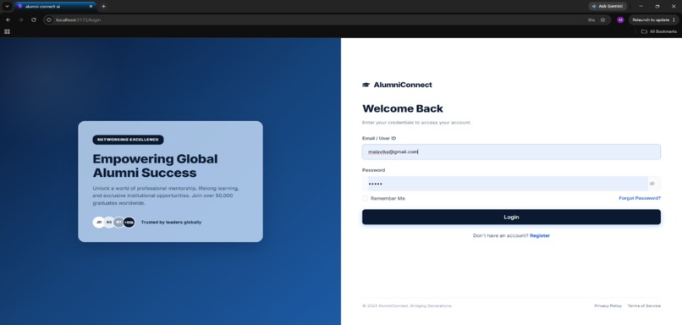The image size is (682, 325).
Task: Open Forgot Password link
Action: click(640, 198)
